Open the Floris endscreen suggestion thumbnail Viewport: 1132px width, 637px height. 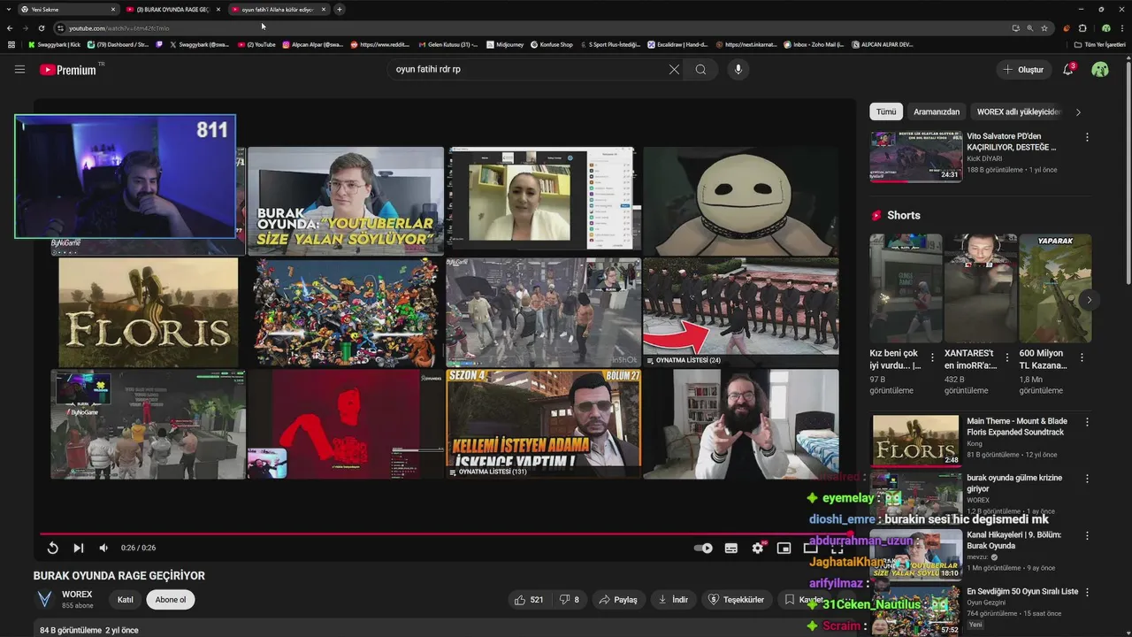(x=148, y=312)
